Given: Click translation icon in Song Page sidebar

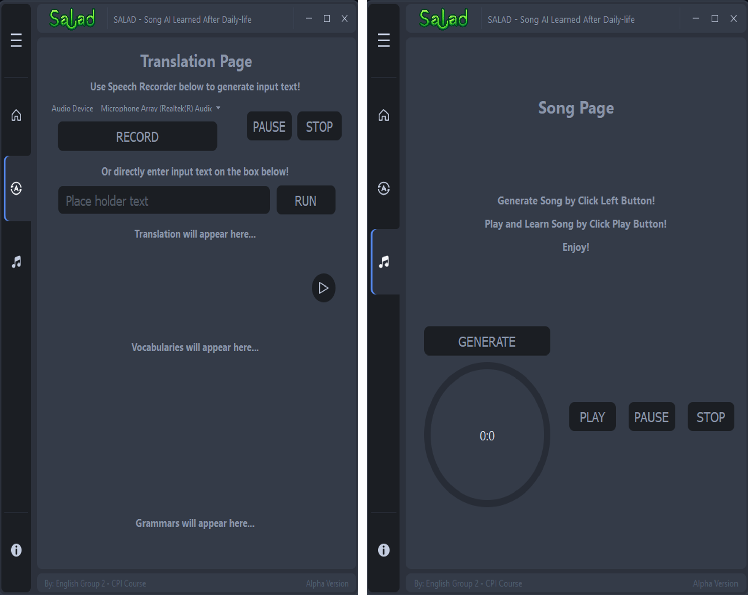Looking at the screenshot, I should click(383, 188).
